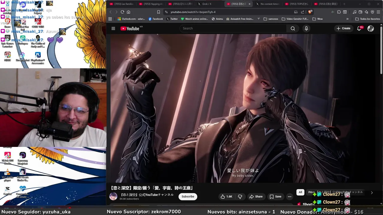Reload the page with the refresh icon

point(122,12)
